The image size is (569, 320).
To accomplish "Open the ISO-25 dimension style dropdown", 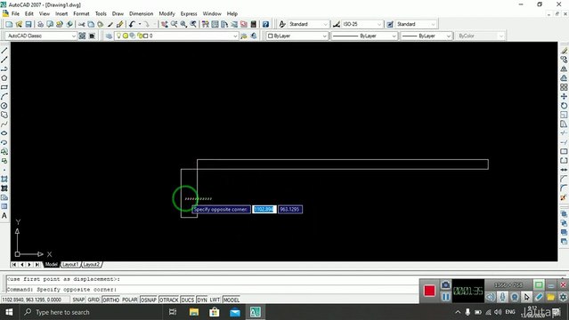I will tap(362, 24).
